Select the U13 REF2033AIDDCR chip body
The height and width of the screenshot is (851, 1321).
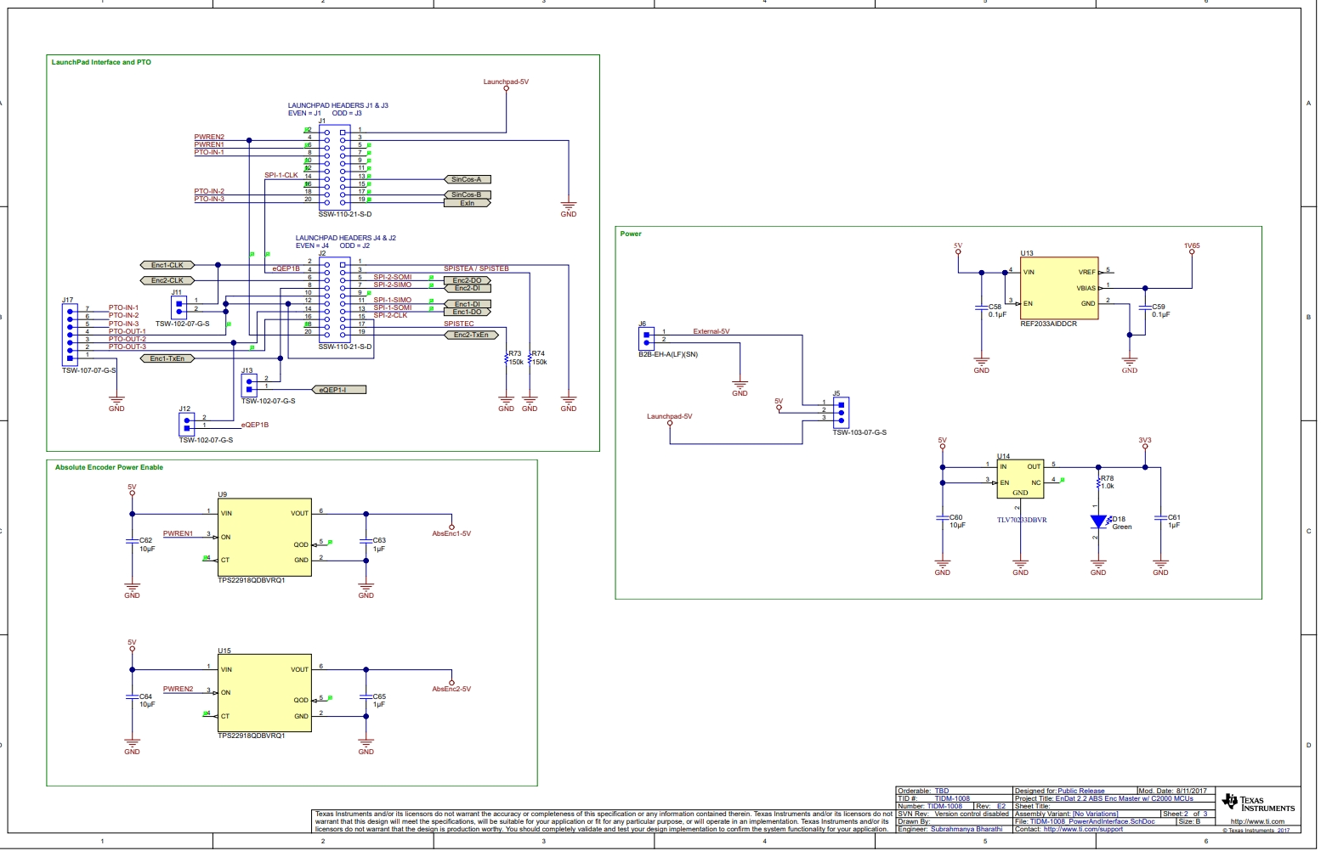pos(1059,288)
